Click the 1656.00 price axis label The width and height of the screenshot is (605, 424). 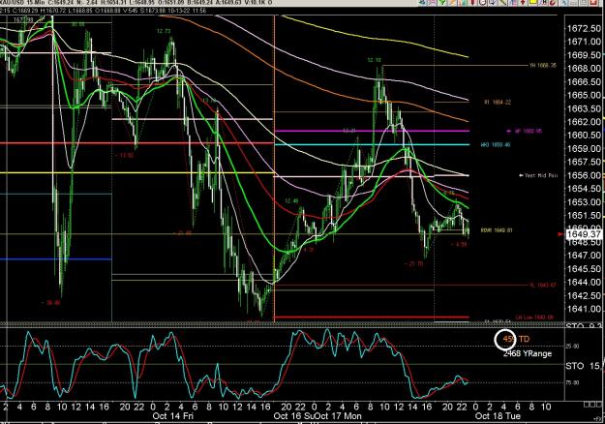pos(584,175)
